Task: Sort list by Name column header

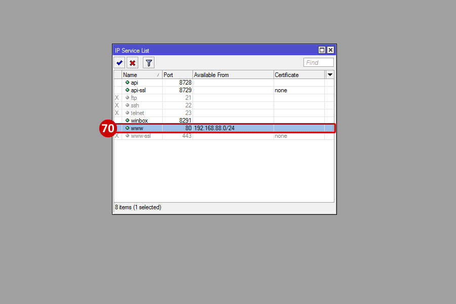Action: pyautogui.click(x=142, y=75)
